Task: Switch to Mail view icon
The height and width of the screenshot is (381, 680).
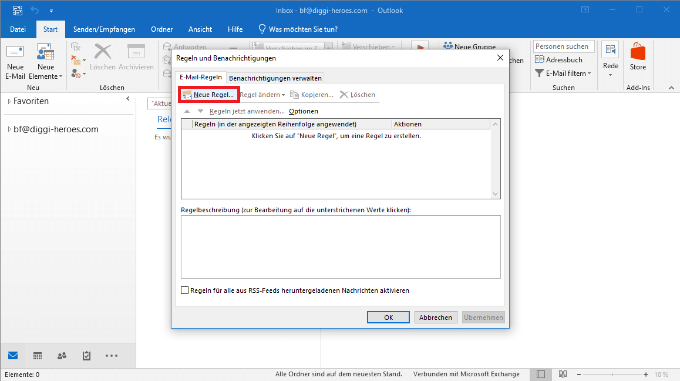Action: click(13, 356)
